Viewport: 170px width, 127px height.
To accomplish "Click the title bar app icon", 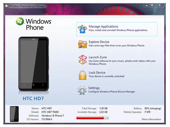I will coord(7,6).
